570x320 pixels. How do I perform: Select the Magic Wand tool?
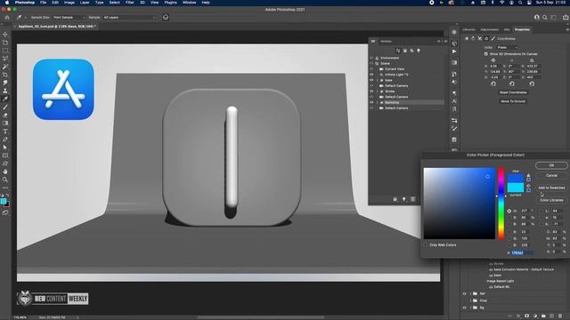pos(5,67)
